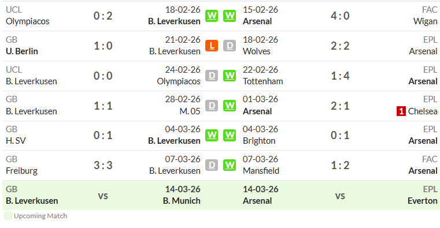This screenshot has width=440, height=228.
Task: Open the 4:0 Arsenal vs Wigan score
Action: (340, 16)
